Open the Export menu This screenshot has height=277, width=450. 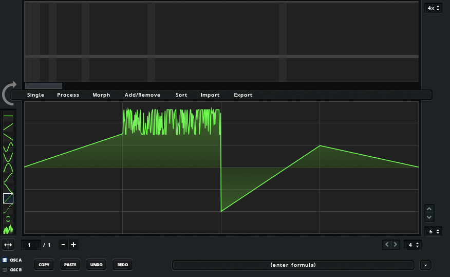coord(243,95)
